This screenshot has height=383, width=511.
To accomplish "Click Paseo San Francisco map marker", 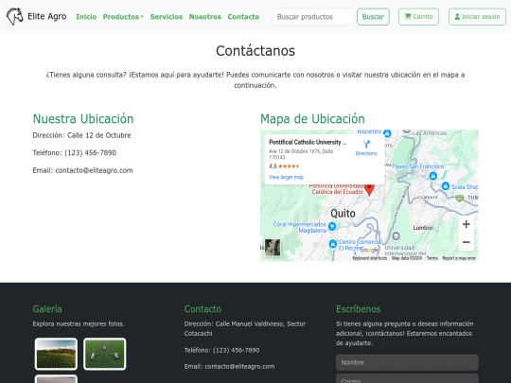I will 432,176.
